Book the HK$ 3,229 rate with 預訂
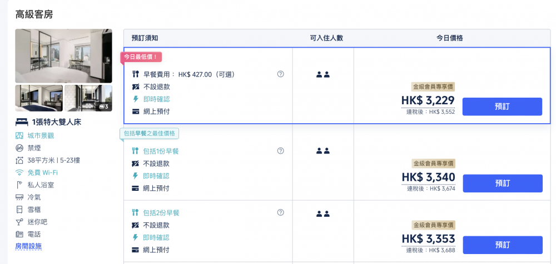Image resolution: width=556 pixels, height=264 pixels. click(502, 106)
